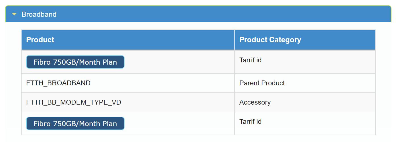This screenshot has width=396, height=142.
Task: Click the Product Category column header
Action: [270, 40]
